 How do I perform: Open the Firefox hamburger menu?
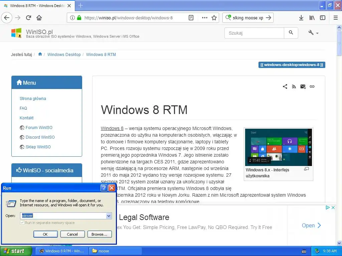point(336,18)
